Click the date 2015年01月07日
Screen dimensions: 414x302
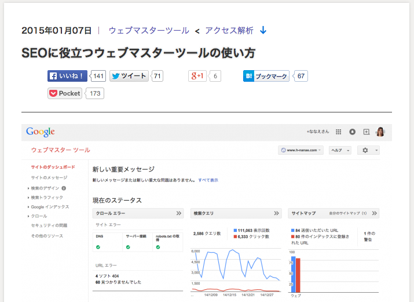[57, 30]
